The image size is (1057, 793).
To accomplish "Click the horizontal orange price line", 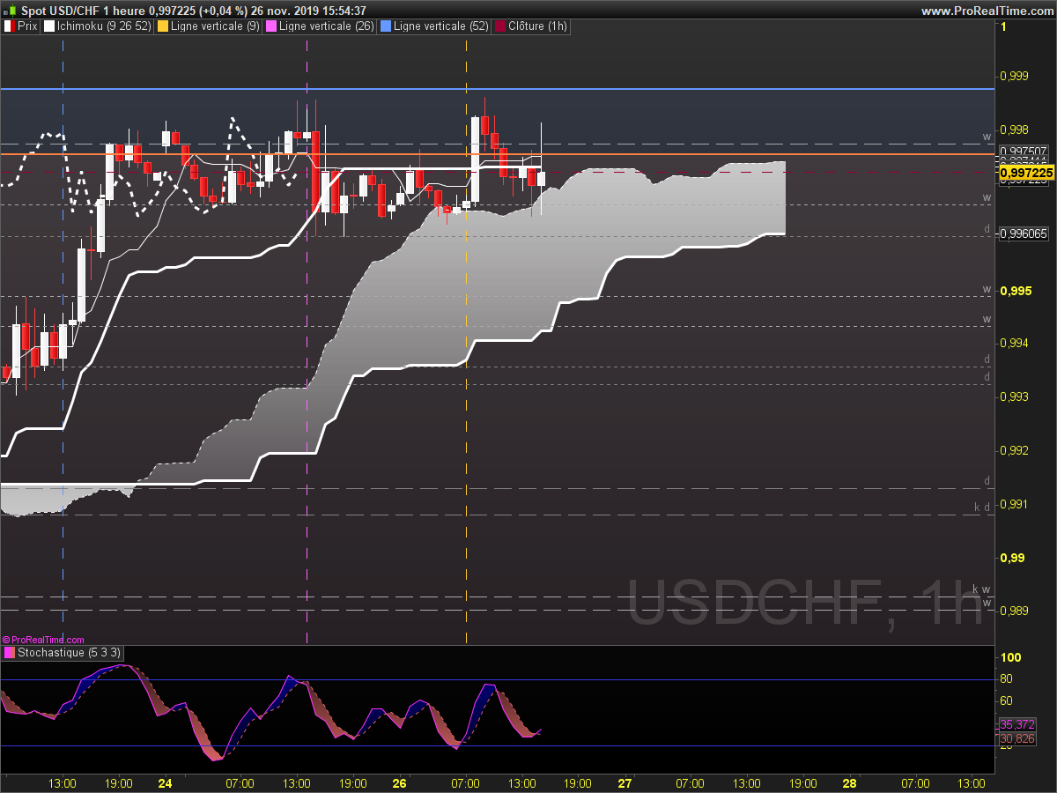I will (x=498, y=154).
